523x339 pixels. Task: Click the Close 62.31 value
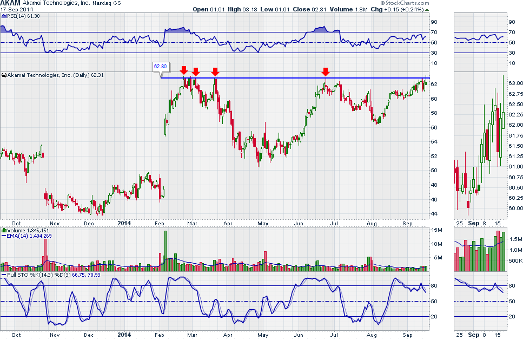point(309,9)
